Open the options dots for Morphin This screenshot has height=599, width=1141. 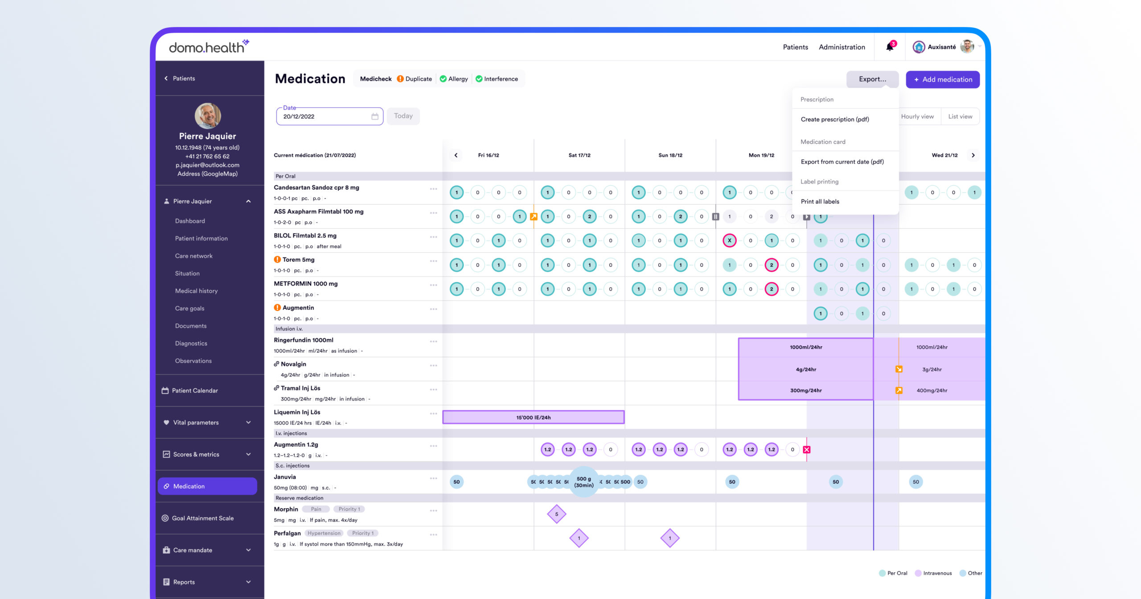(x=433, y=510)
